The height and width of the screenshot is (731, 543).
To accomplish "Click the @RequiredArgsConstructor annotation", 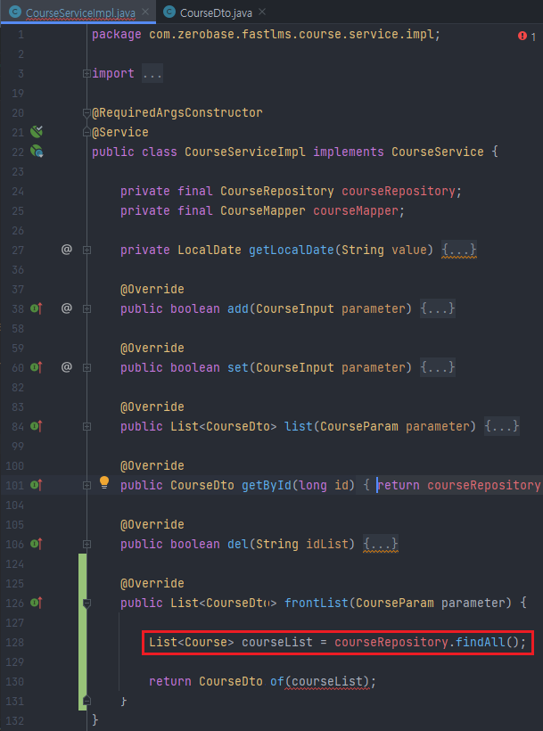I will click(177, 113).
